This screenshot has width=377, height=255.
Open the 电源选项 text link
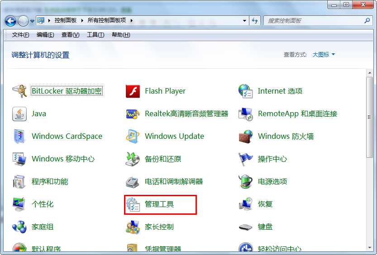(x=272, y=181)
